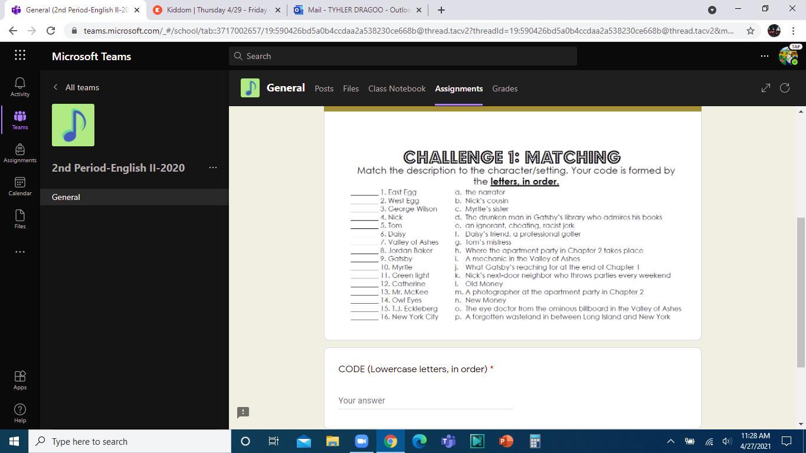Reload the browser page
Screen dimensions: 806x453
(51, 31)
